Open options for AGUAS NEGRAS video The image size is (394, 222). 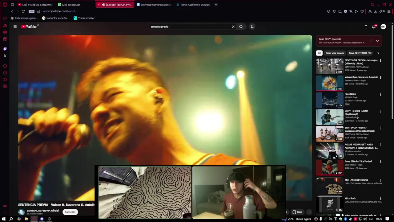[x=380, y=145]
